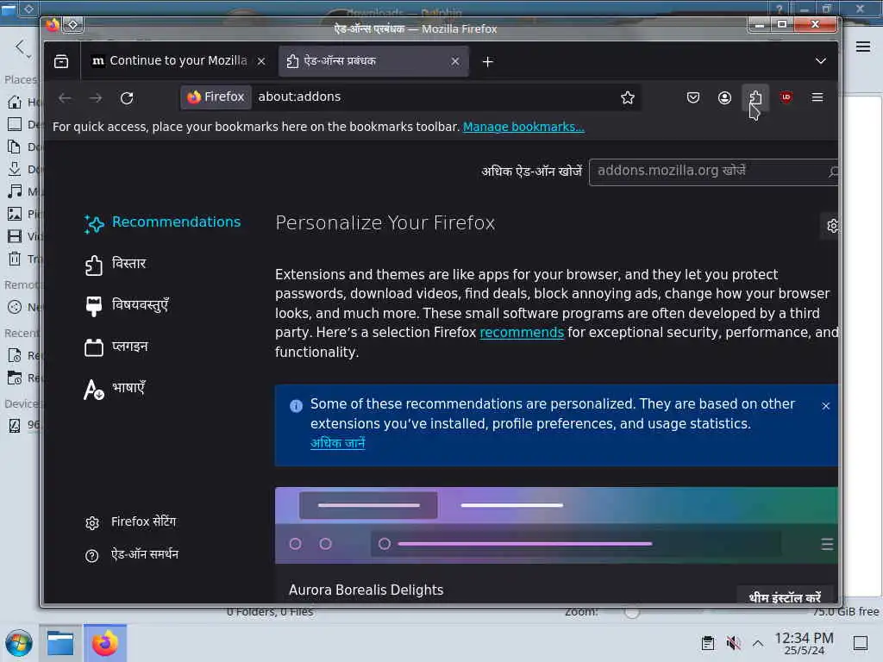Image resolution: width=883 pixels, height=662 pixels.
Task: Open Dolphin's hamburger menu
Action: [862, 47]
